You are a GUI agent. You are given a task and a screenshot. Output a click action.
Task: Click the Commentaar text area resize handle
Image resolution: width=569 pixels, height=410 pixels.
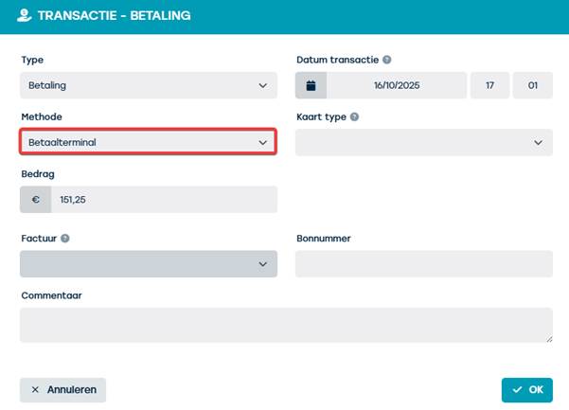click(x=548, y=337)
